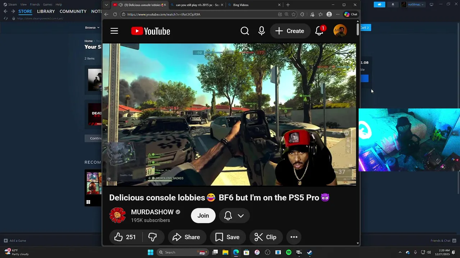Viewport: 460px width, 258px height.
Task: Open Edge extensions puzzle icon
Action: pyautogui.click(x=302, y=14)
